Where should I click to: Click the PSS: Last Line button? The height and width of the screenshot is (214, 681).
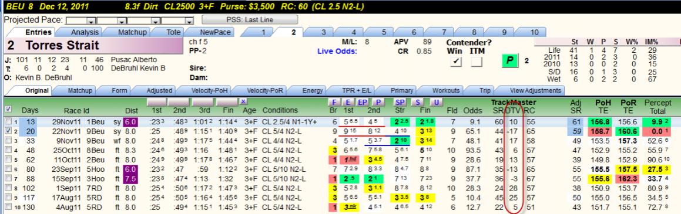coord(250,19)
